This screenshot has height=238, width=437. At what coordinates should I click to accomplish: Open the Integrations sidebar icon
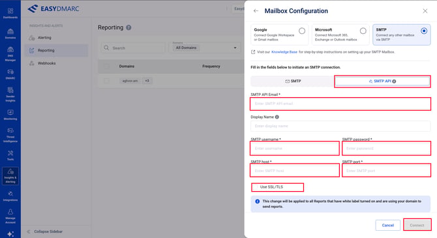tap(10, 196)
